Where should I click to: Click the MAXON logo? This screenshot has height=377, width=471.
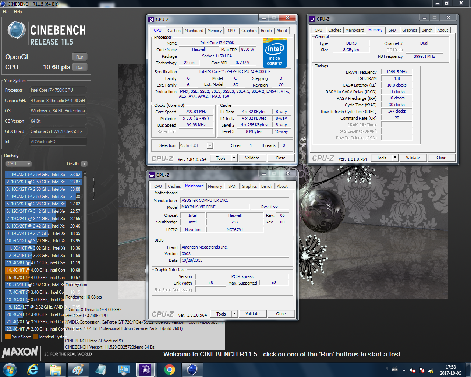pyautogui.click(x=20, y=352)
